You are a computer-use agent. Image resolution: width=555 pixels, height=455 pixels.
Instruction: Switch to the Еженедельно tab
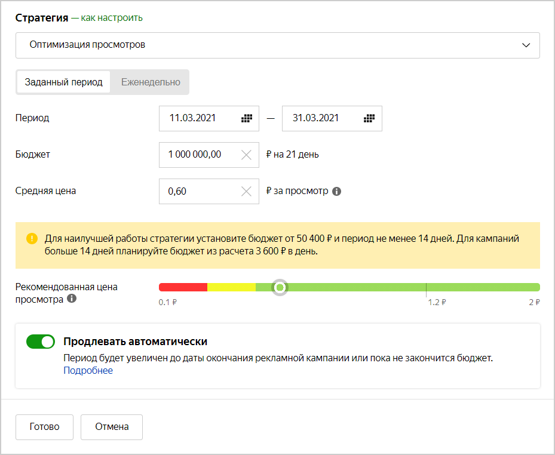151,82
